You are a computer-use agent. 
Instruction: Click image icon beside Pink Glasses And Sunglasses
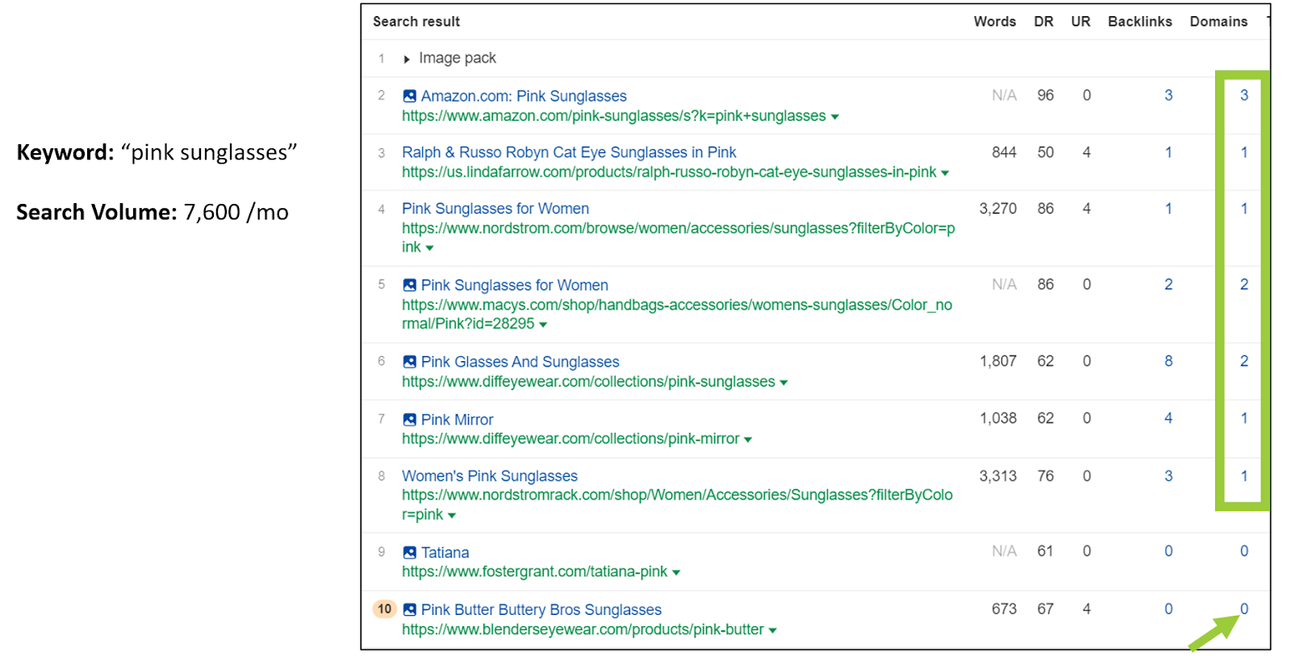(409, 362)
